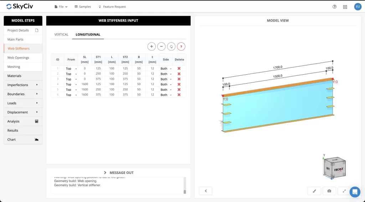Delete stiffener row 3 with red X
365x202 pixels.
point(179,79)
